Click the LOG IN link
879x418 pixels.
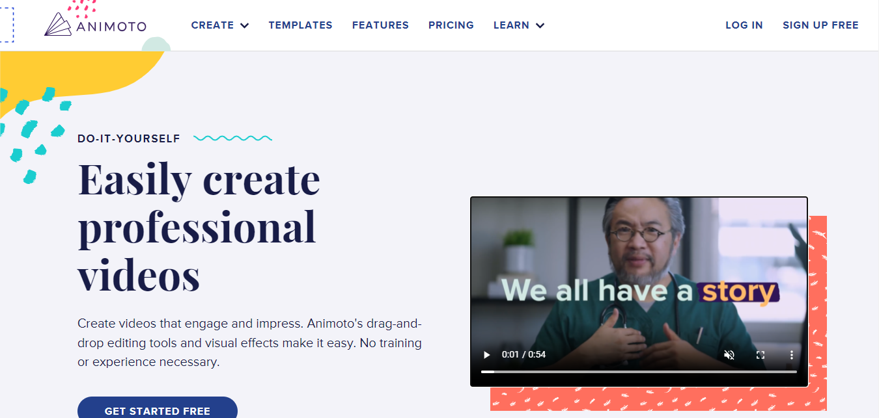744,25
